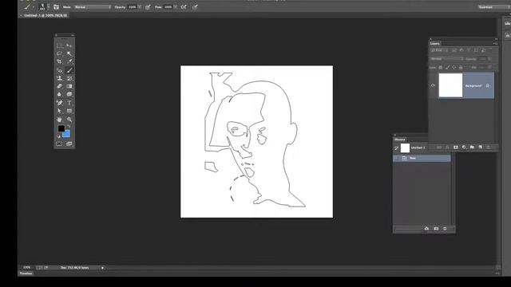Screen dimensions: 511x287
Task: Select the Gradient tool
Action: (x=69, y=86)
